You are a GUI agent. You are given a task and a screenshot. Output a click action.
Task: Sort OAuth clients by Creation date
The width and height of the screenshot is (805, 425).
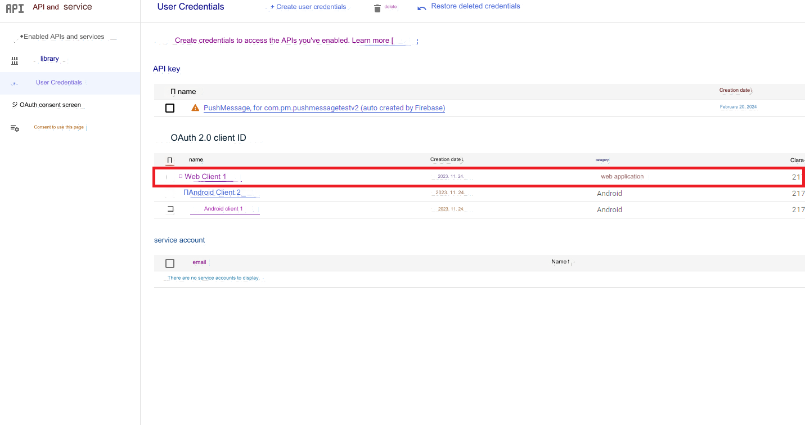click(447, 160)
